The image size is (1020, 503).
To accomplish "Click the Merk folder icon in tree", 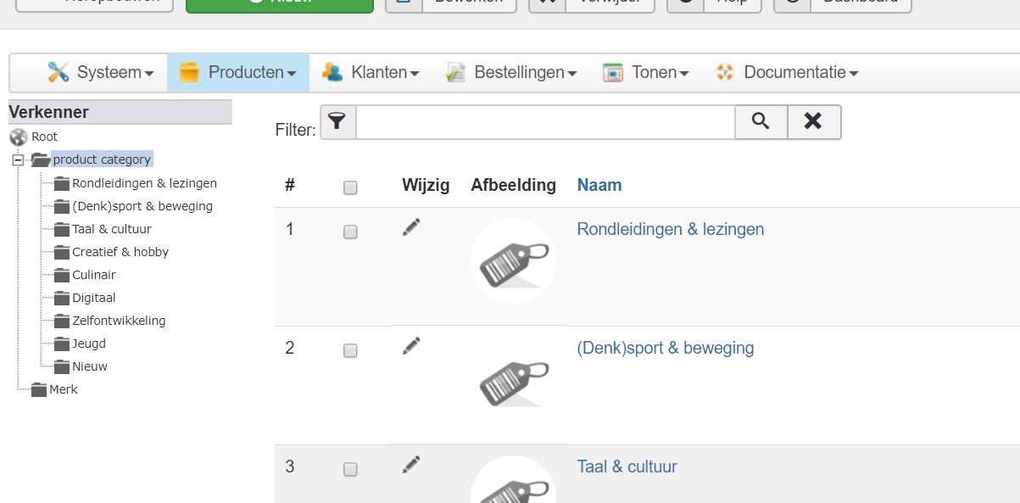I will [38, 390].
